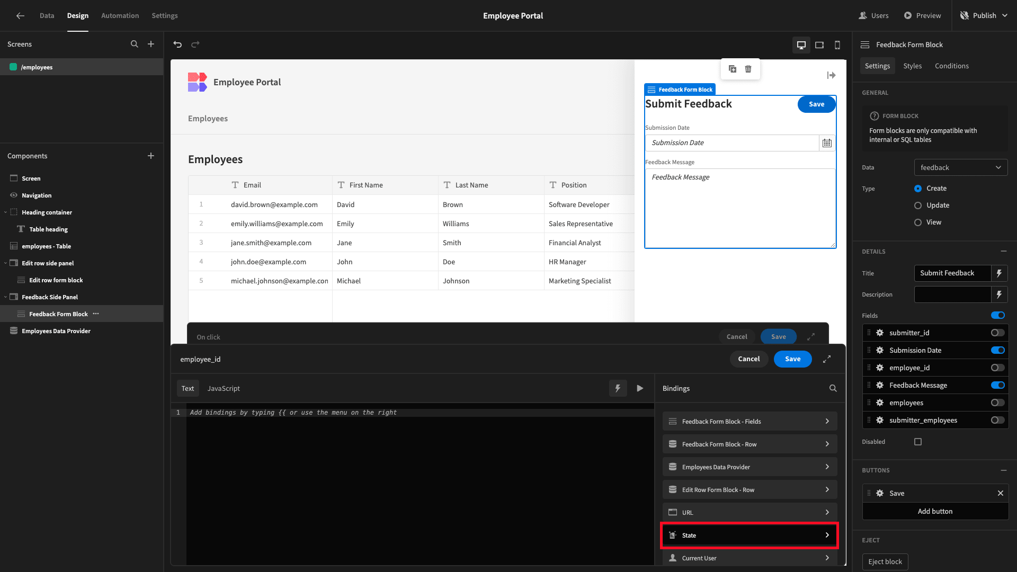
Task: Collapse the DETAILS section
Action: point(1004,251)
